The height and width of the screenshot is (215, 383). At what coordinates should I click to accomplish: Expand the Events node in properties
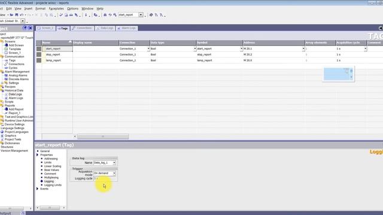point(37,189)
